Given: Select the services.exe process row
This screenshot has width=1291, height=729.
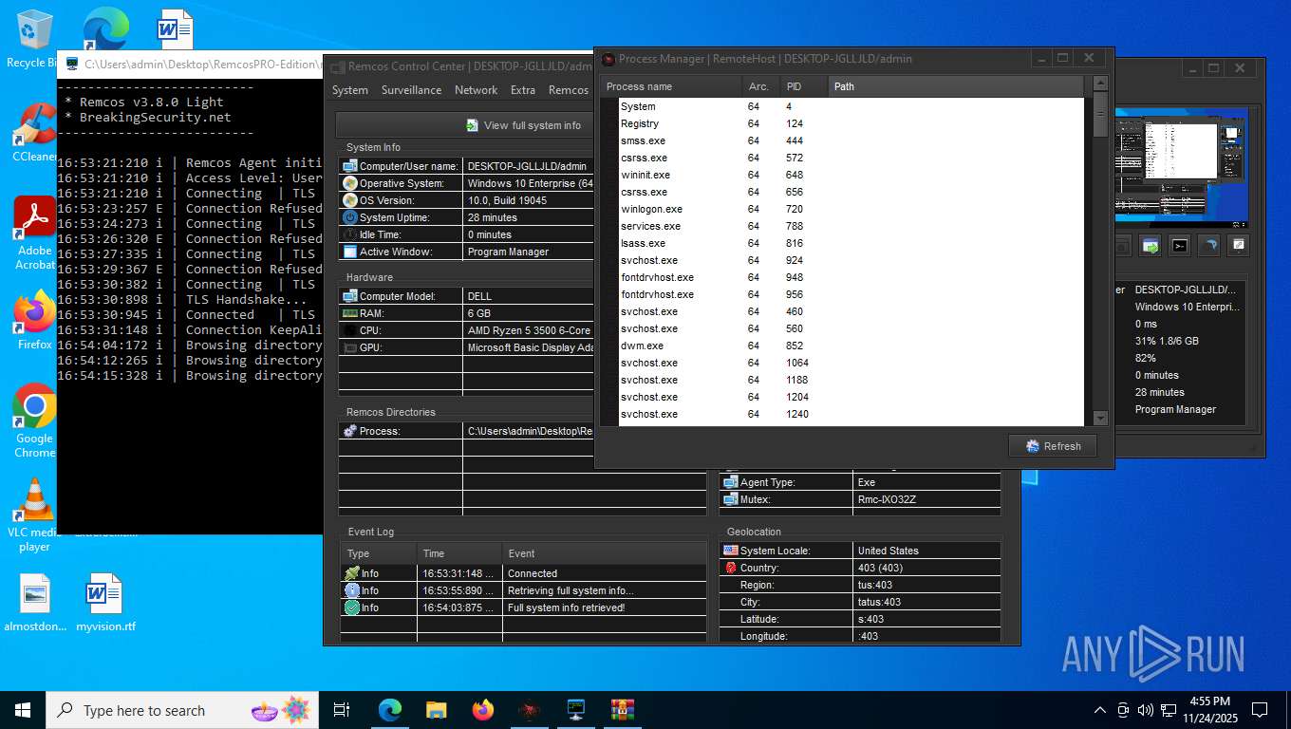Looking at the screenshot, I should [851, 226].
